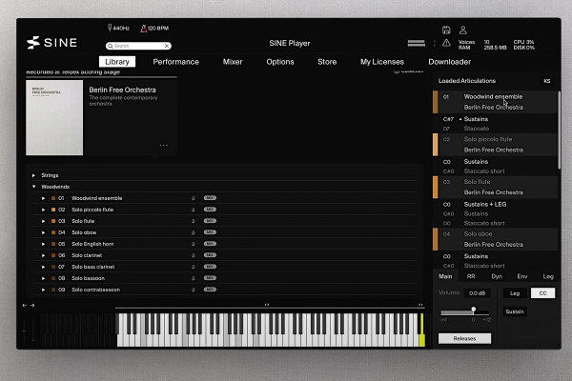The image size is (572, 381).
Task: Open the Downloader tab
Action: [449, 62]
